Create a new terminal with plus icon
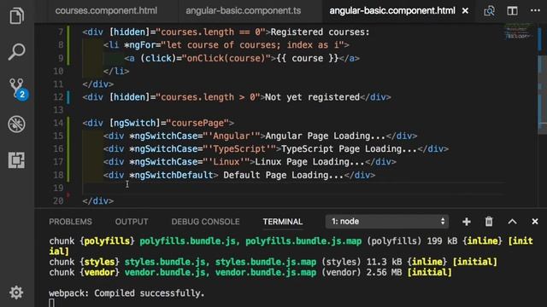This screenshot has width=547, height=307. click(x=467, y=222)
